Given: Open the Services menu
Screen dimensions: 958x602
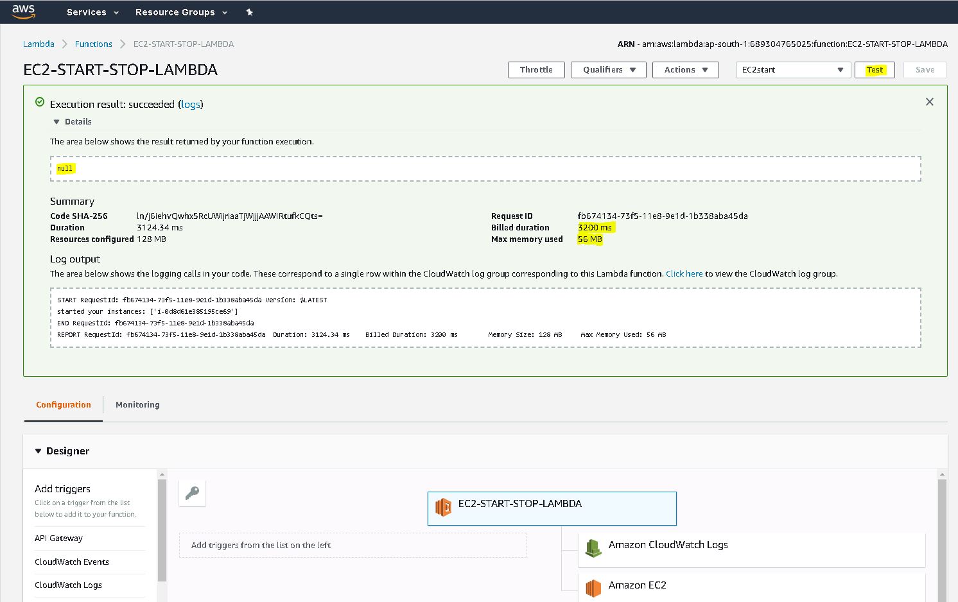Looking at the screenshot, I should [92, 12].
